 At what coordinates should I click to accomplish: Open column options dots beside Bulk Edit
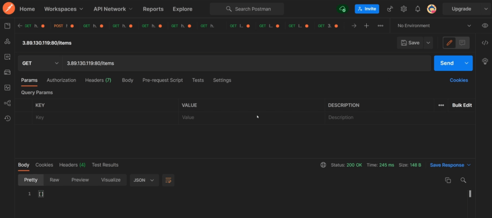point(441,105)
